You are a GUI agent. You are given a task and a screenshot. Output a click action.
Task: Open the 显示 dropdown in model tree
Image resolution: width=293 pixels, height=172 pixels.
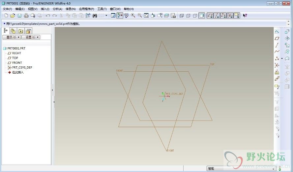coord(12,37)
